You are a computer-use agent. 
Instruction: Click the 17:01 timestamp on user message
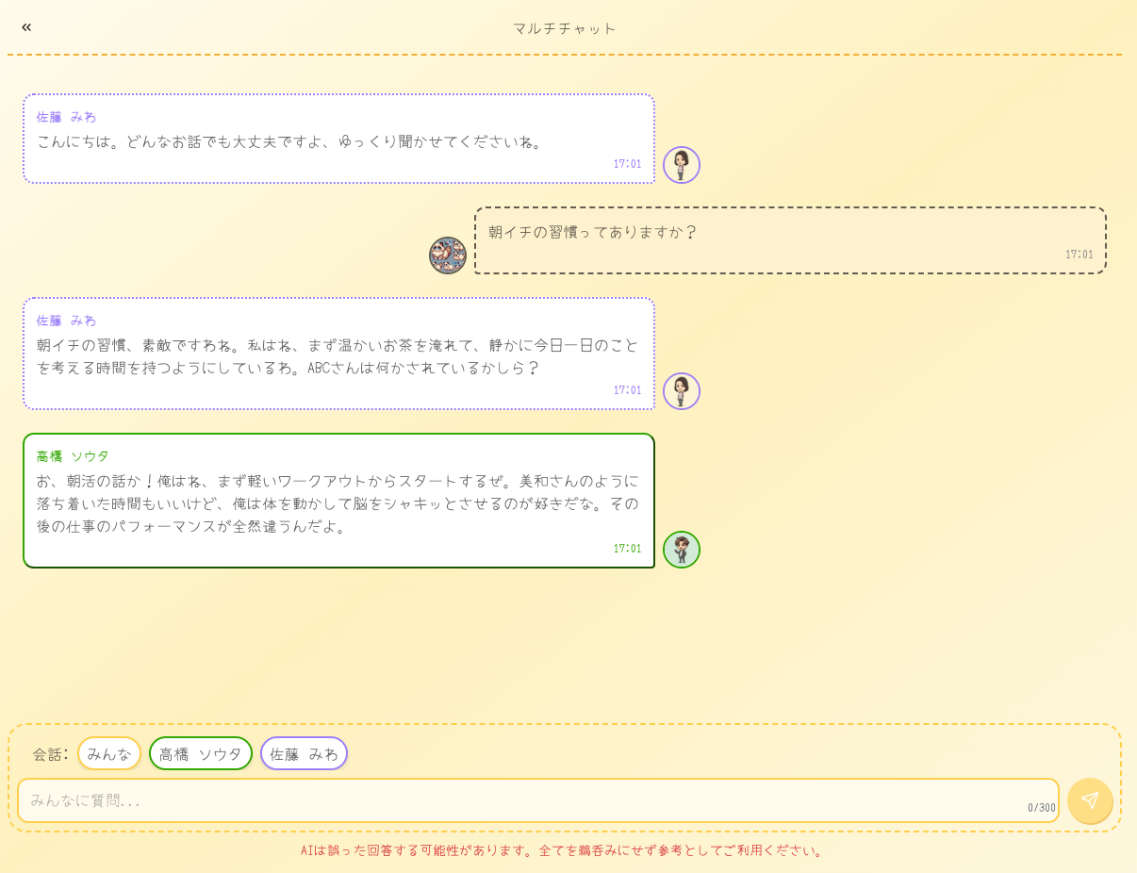click(x=1079, y=255)
